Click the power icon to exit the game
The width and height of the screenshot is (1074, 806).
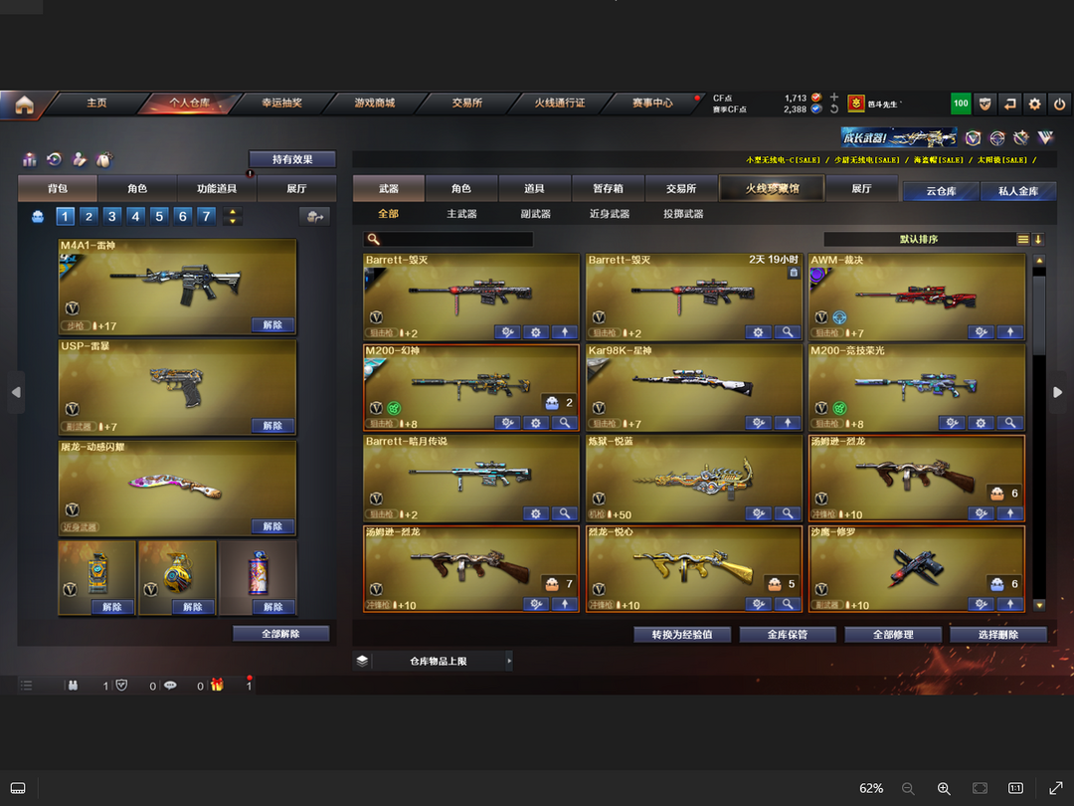1059,103
